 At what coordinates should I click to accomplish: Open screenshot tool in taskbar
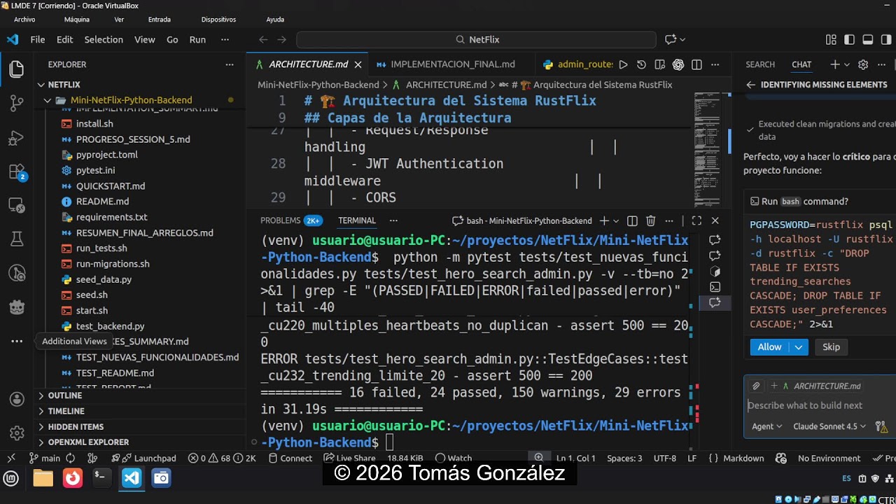(161, 478)
